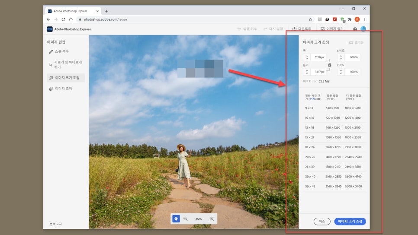Viewport: 418px width, 235px height.
Task: Activate the hand pan tool
Action: pyautogui.click(x=176, y=219)
